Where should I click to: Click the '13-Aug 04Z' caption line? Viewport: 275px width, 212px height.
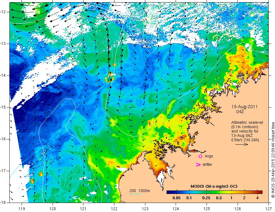pos(242,136)
